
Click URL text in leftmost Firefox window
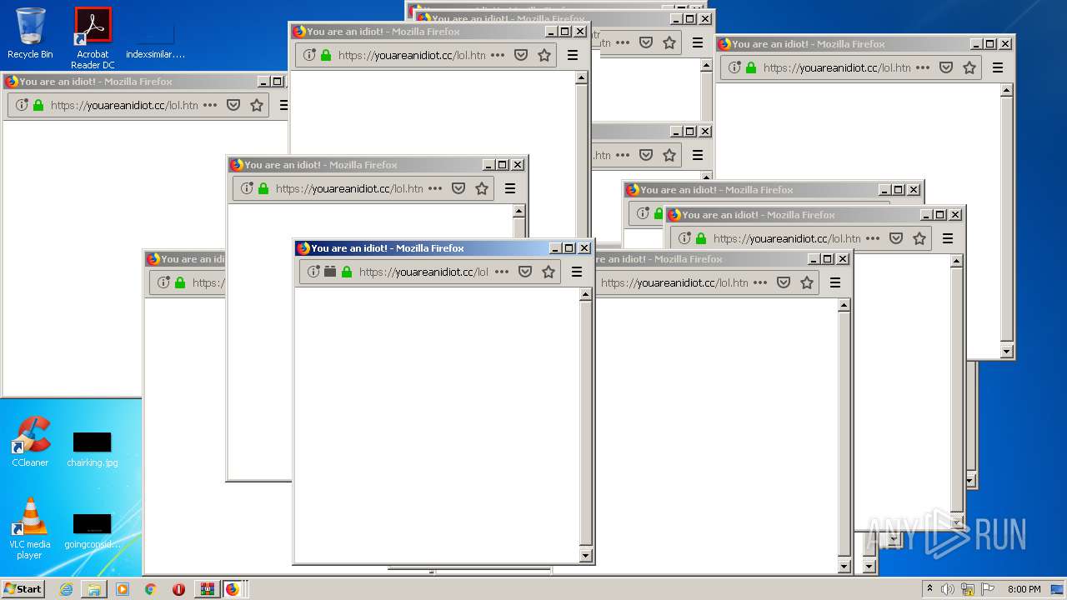[x=124, y=105]
